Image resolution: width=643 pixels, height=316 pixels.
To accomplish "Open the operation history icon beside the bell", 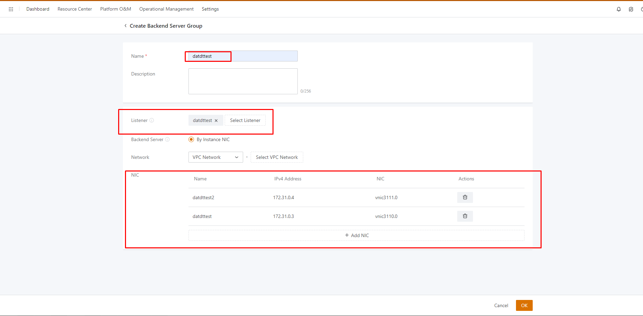I will pyautogui.click(x=631, y=9).
